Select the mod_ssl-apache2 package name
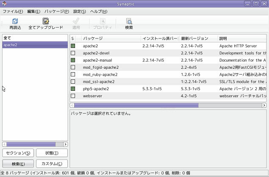Screen dimensions: 269x177 (99, 81)
